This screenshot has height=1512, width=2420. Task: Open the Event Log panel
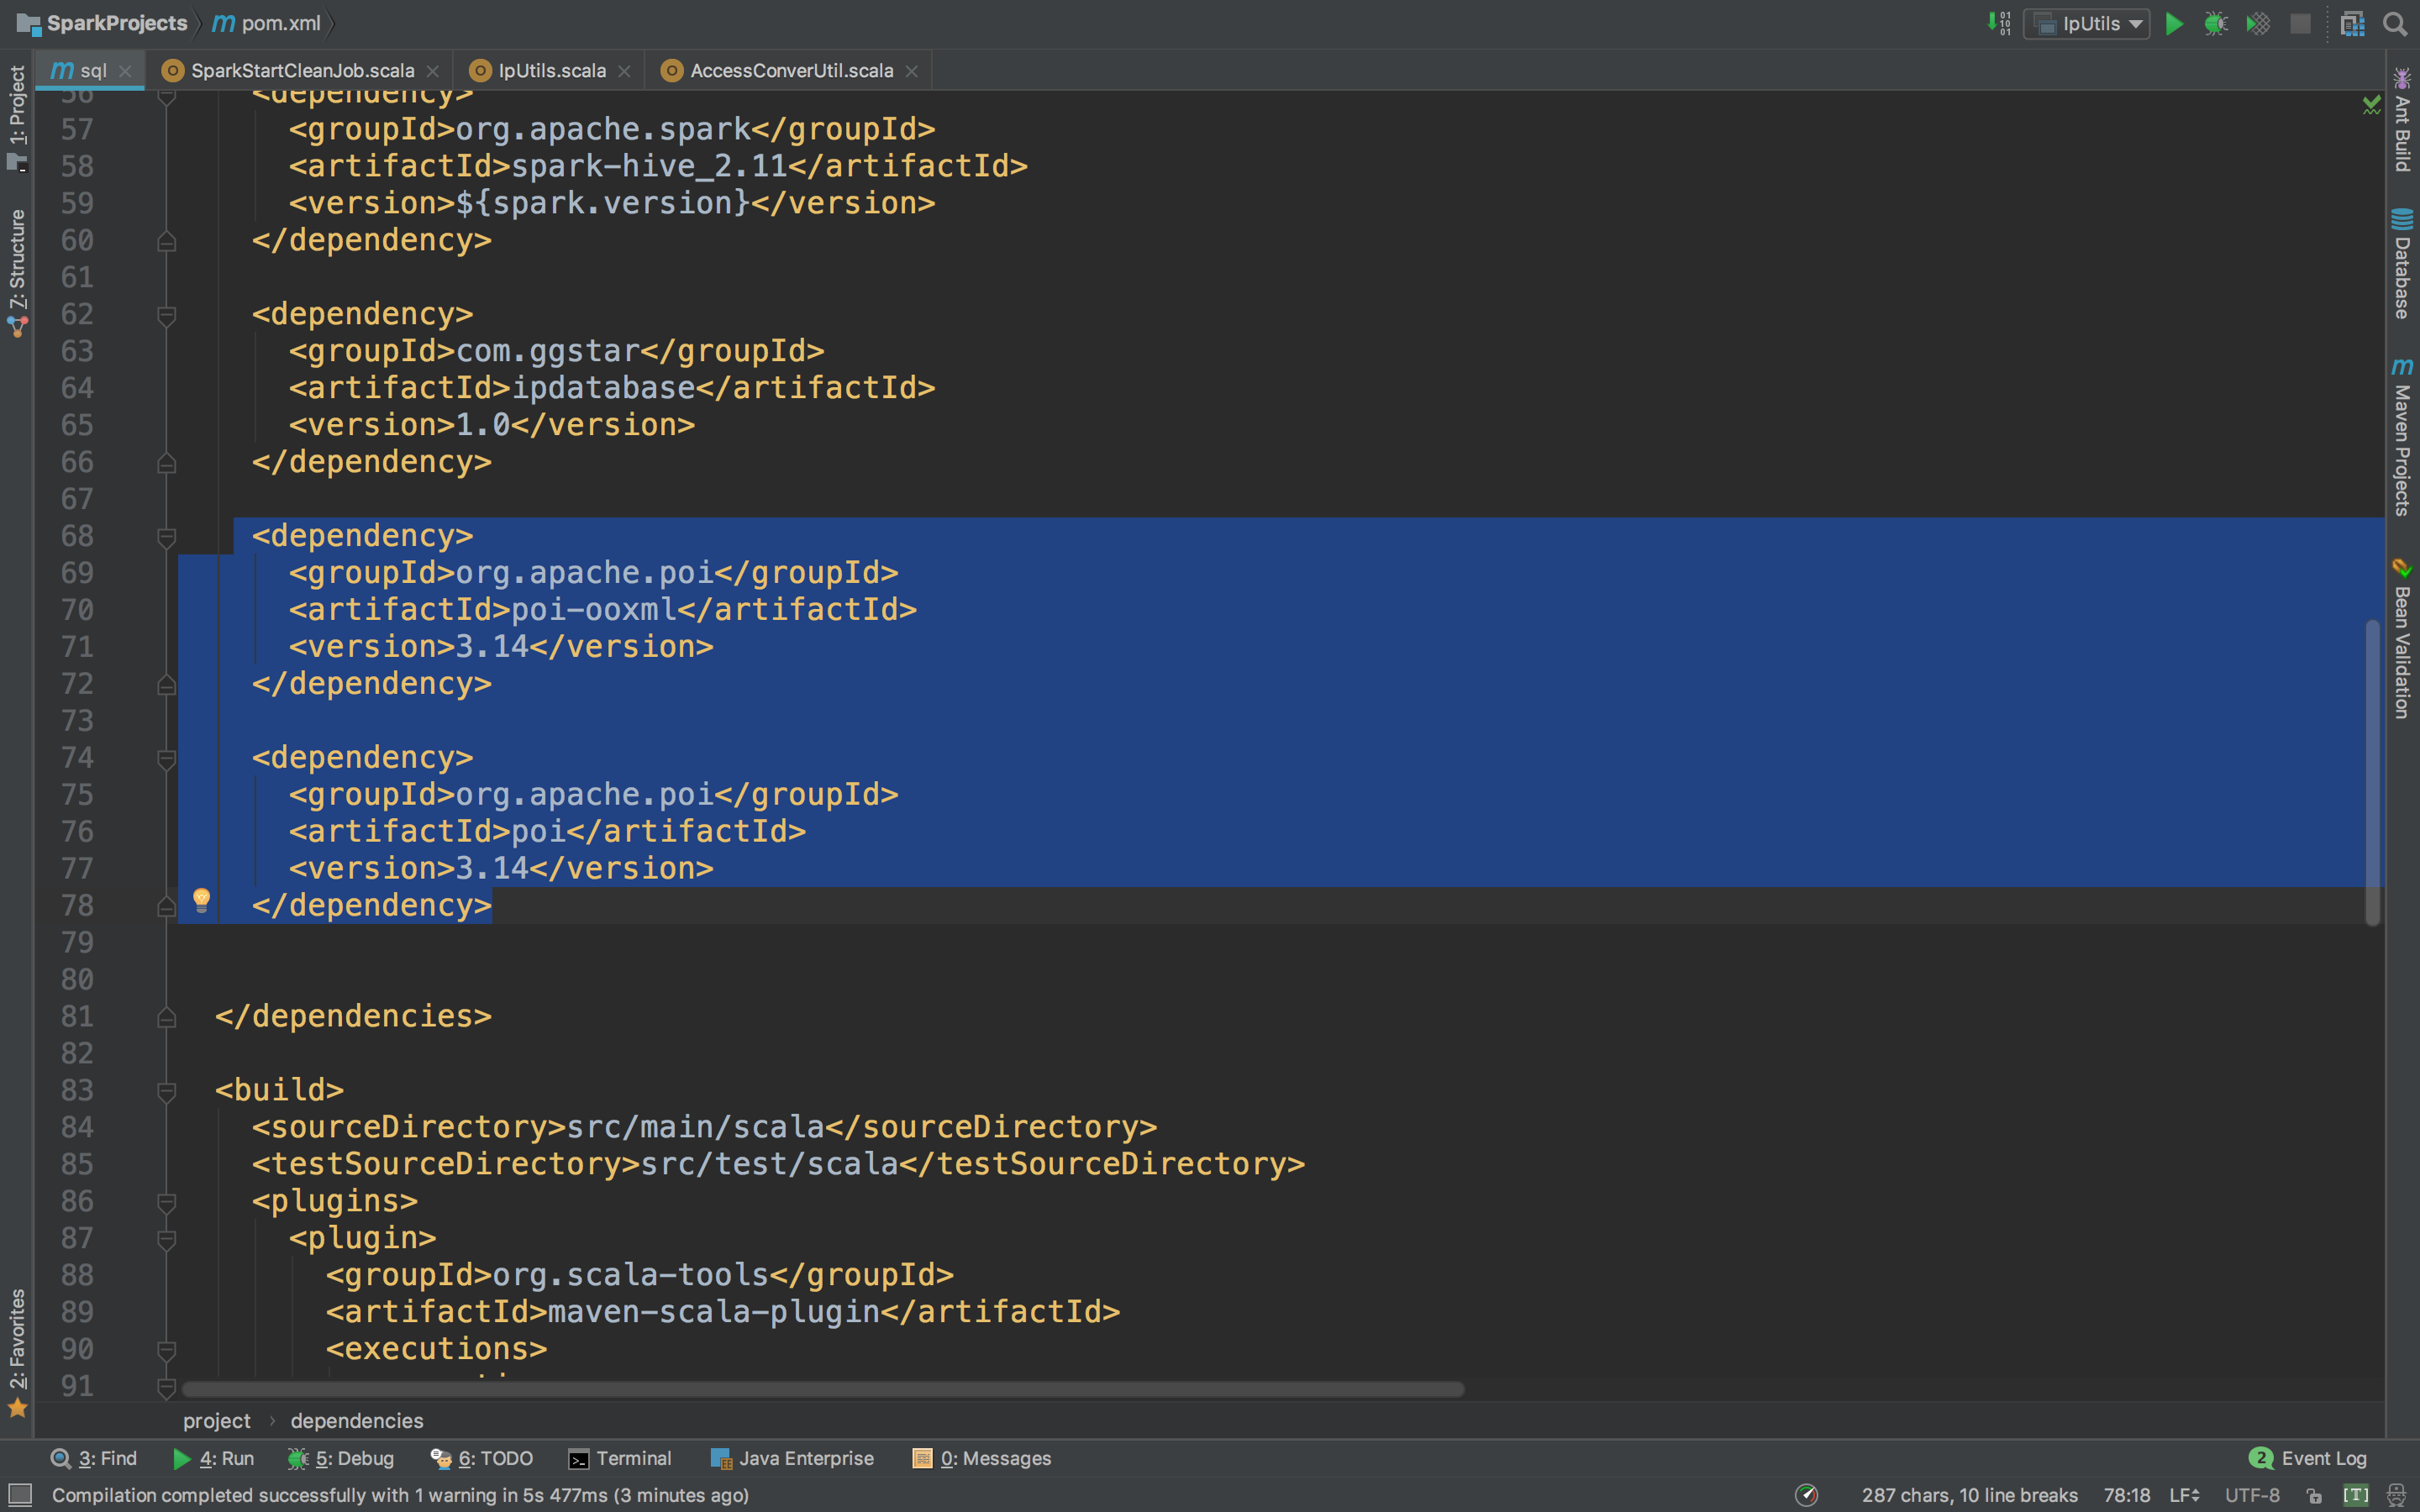(2308, 1458)
